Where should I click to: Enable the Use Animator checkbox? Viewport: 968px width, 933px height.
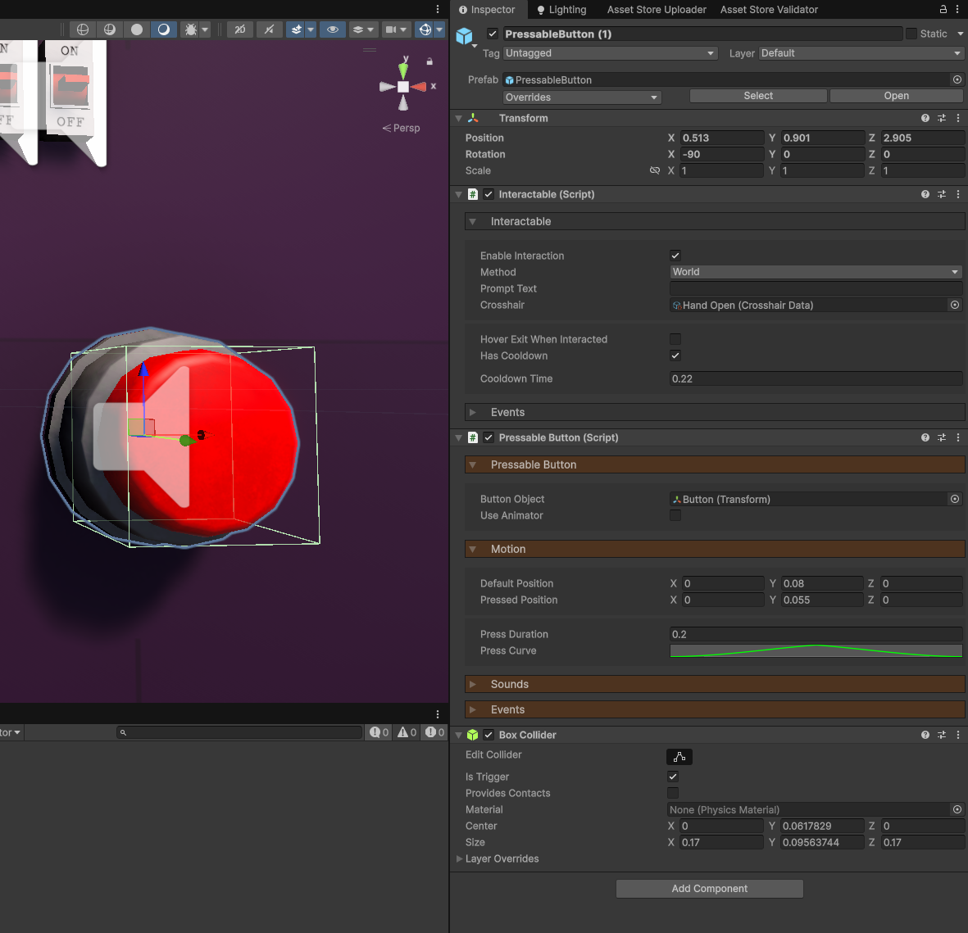(x=675, y=515)
